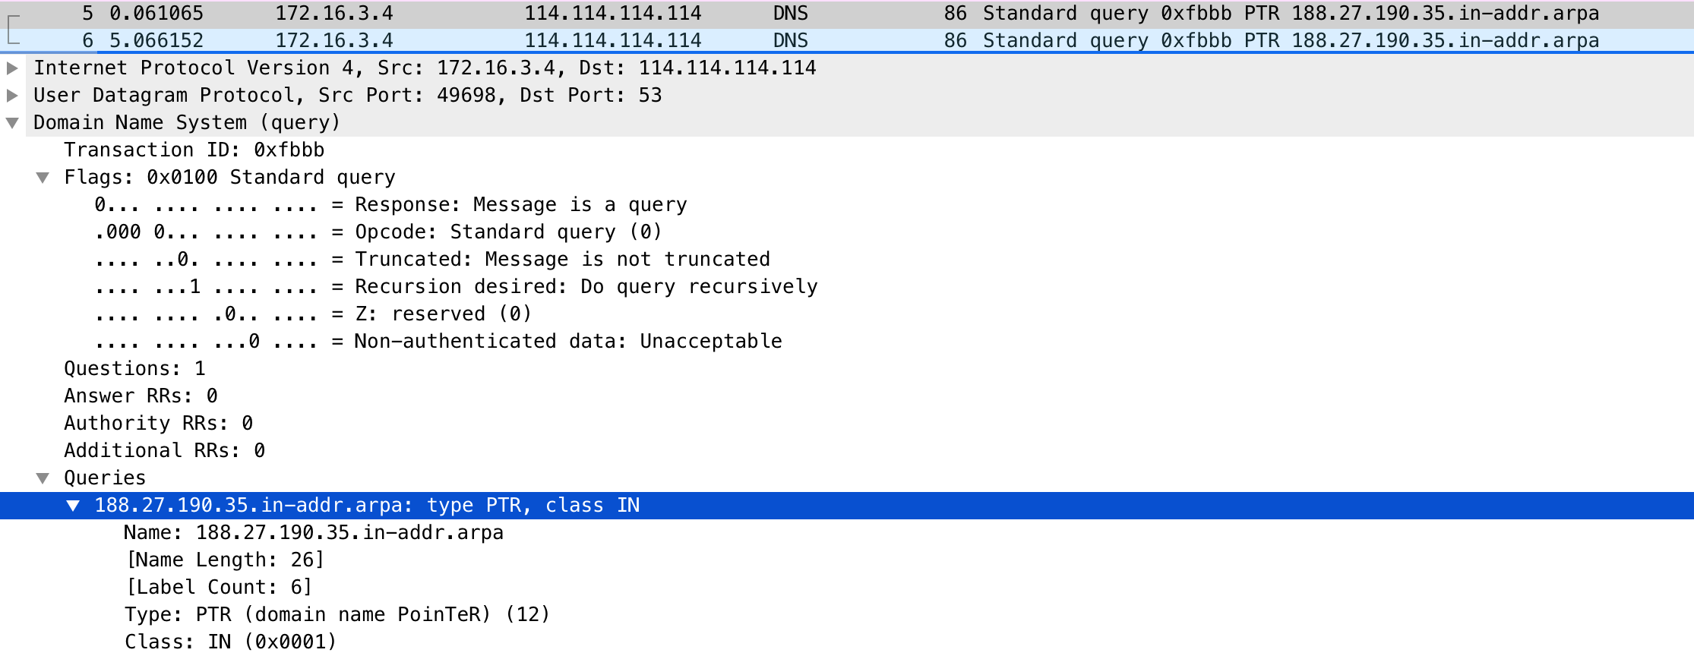Select the Questions: 1 field

(x=134, y=369)
